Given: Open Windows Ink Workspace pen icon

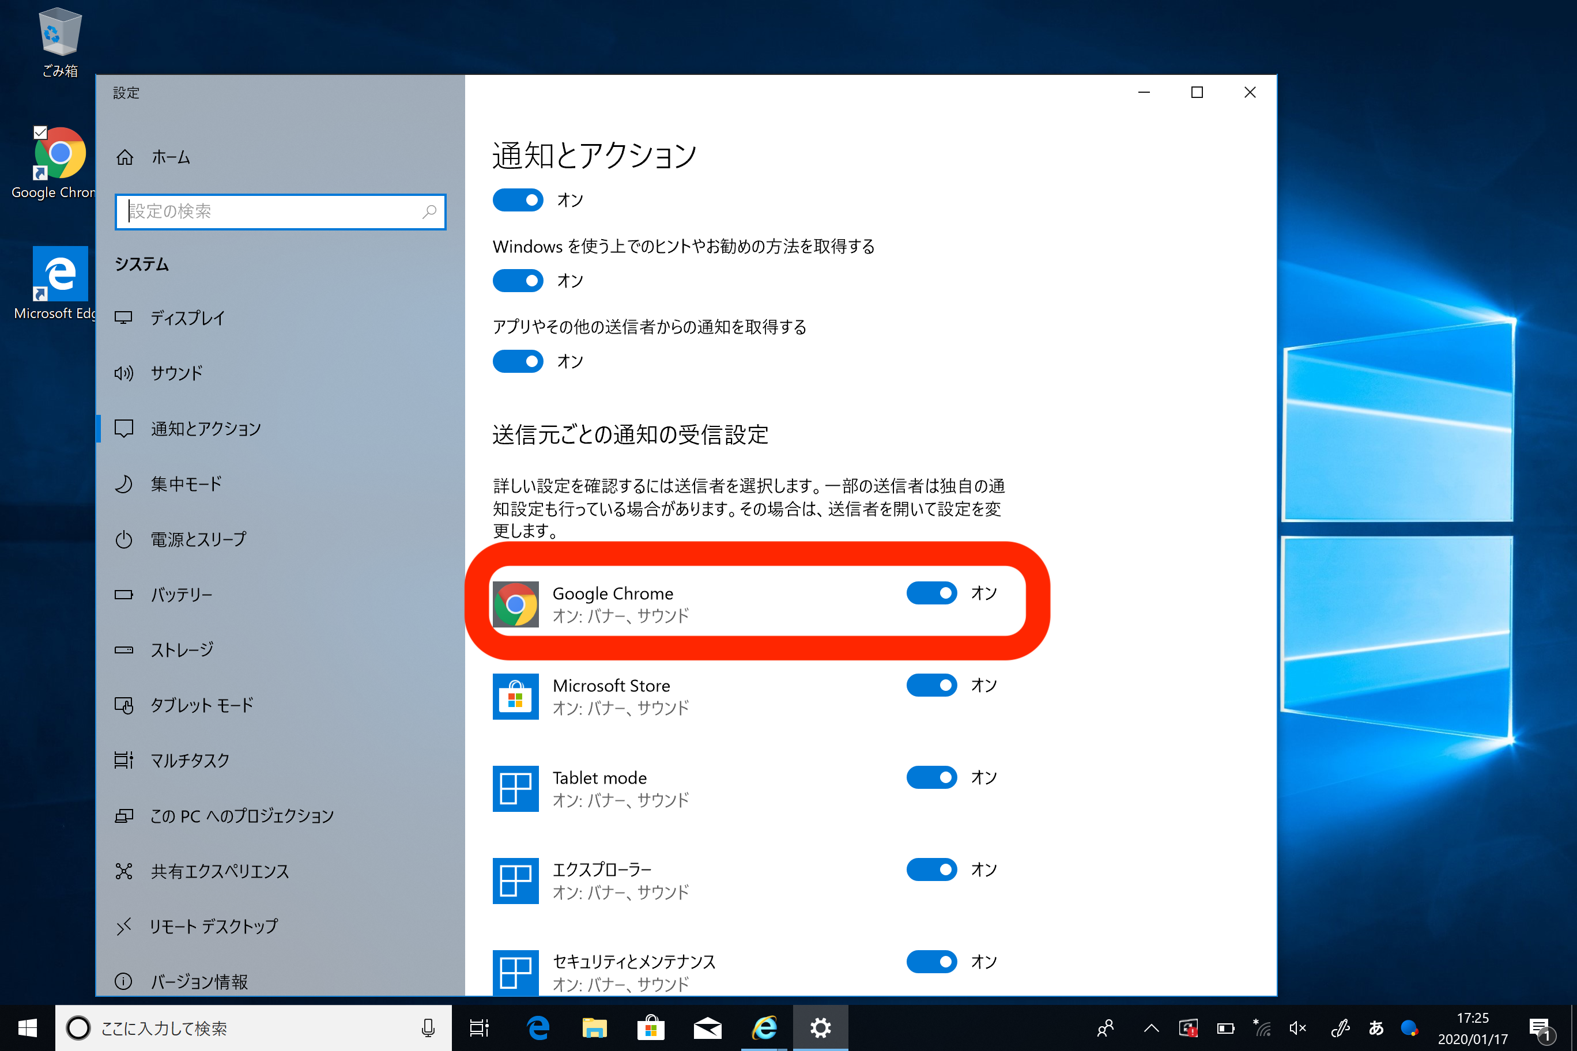Looking at the screenshot, I should pyautogui.click(x=1340, y=1028).
